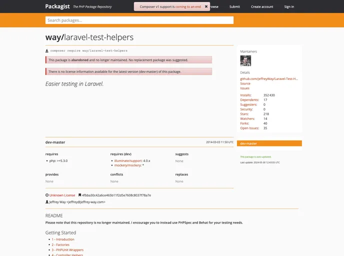The image size is (344, 256).
Task: Click the download icon beside composer require
Action: tap(46, 50)
